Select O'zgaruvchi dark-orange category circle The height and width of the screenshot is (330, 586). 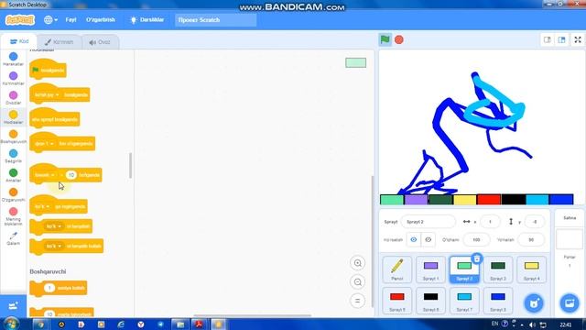13,192
